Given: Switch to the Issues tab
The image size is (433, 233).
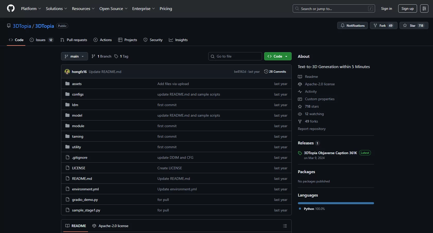Looking at the screenshot, I should pyautogui.click(x=41, y=40).
